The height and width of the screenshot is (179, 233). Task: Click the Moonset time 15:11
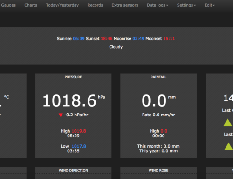click(169, 39)
